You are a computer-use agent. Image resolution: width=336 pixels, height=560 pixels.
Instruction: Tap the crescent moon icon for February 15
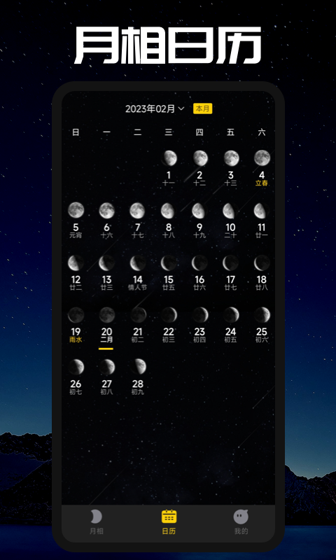point(169,263)
